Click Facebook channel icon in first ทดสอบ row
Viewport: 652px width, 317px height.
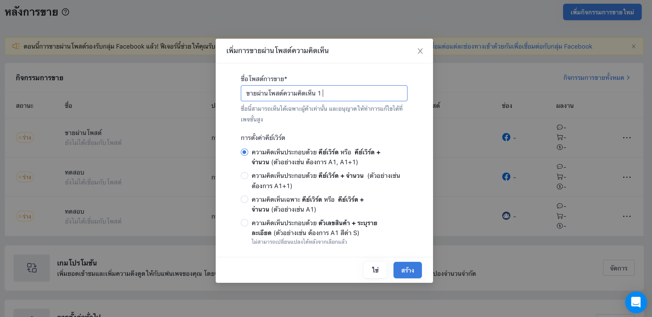pos(506,177)
